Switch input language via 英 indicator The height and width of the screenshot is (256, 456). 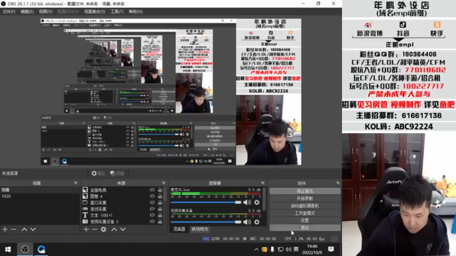pos(296,249)
